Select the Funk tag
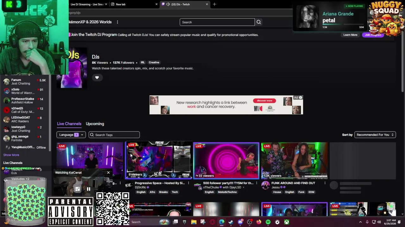The height and width of the screenshot is (227, 405). click(301, 192)
